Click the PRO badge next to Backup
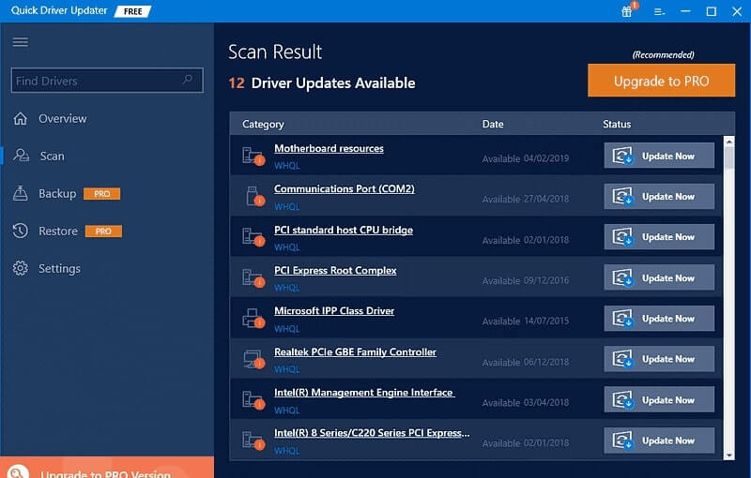751x478 pixels. pos(101,194)
